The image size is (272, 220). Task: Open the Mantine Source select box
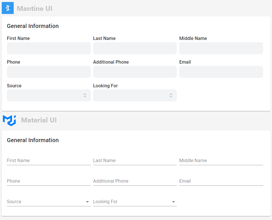49,95
